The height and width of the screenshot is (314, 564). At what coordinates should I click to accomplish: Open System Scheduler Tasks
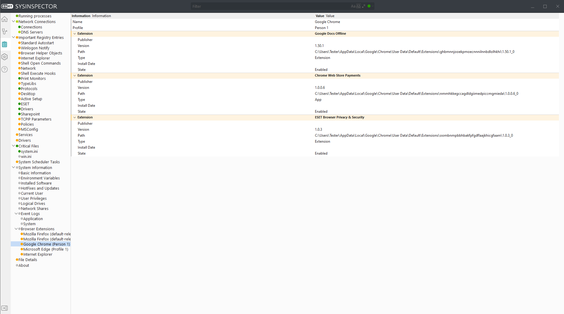[39, 162]
